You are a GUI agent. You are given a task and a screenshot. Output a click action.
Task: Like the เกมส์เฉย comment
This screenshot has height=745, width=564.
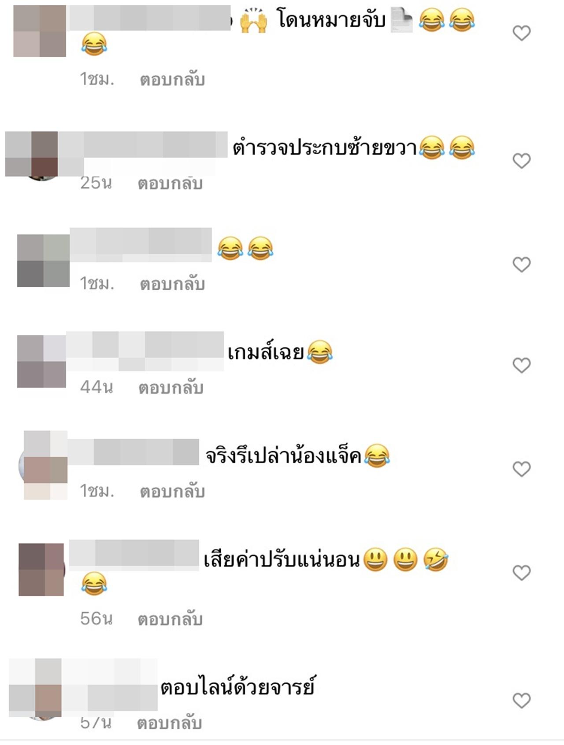[x=522, y=365]
